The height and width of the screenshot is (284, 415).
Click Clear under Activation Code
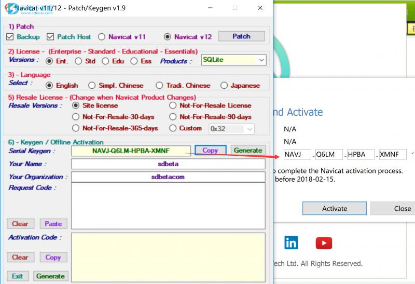(20, 257)
